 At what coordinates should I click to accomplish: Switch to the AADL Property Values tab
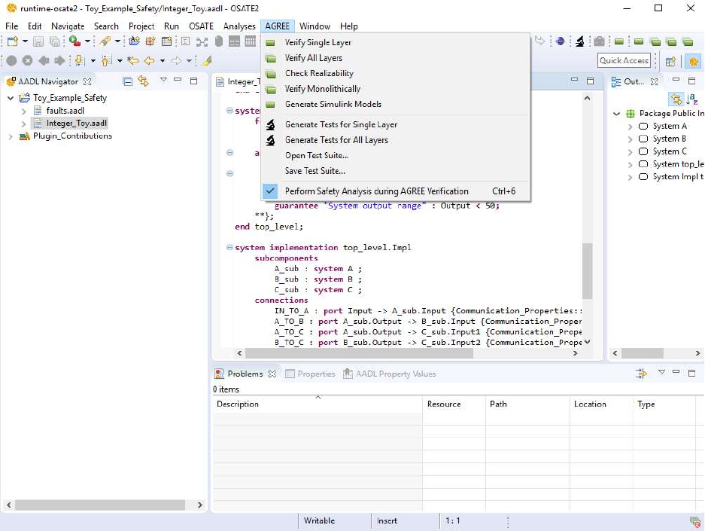pos(395,374)
